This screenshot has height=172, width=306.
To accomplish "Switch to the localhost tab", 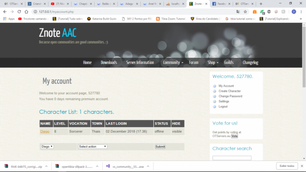I will (x=175, y=4).
